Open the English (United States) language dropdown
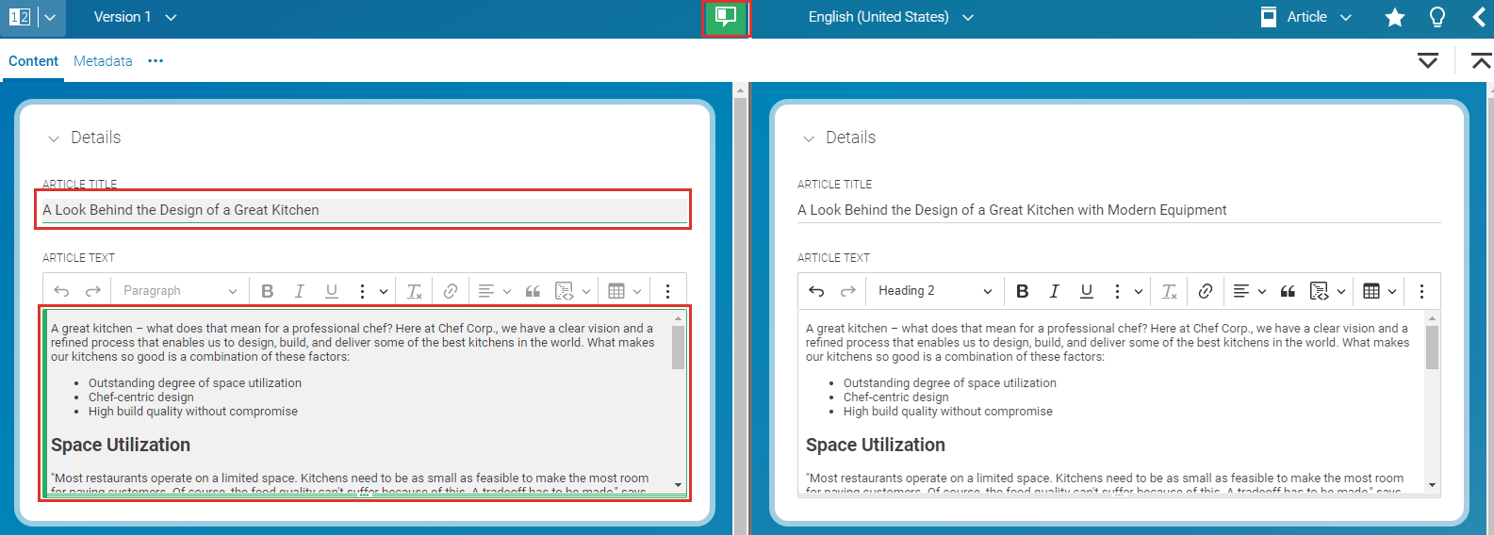The image size is (1494, 535). (x=890, y=17)
